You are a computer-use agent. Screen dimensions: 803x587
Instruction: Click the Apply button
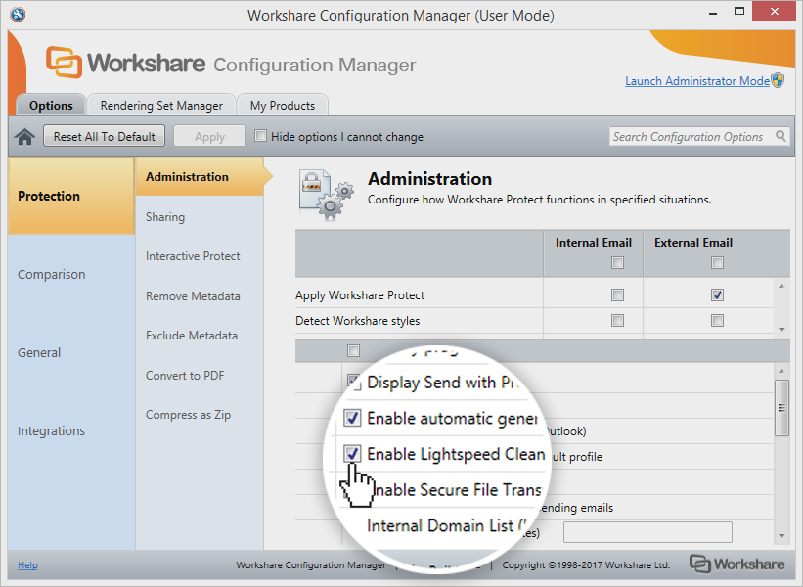pyautogui.click(x=209, y=136)
